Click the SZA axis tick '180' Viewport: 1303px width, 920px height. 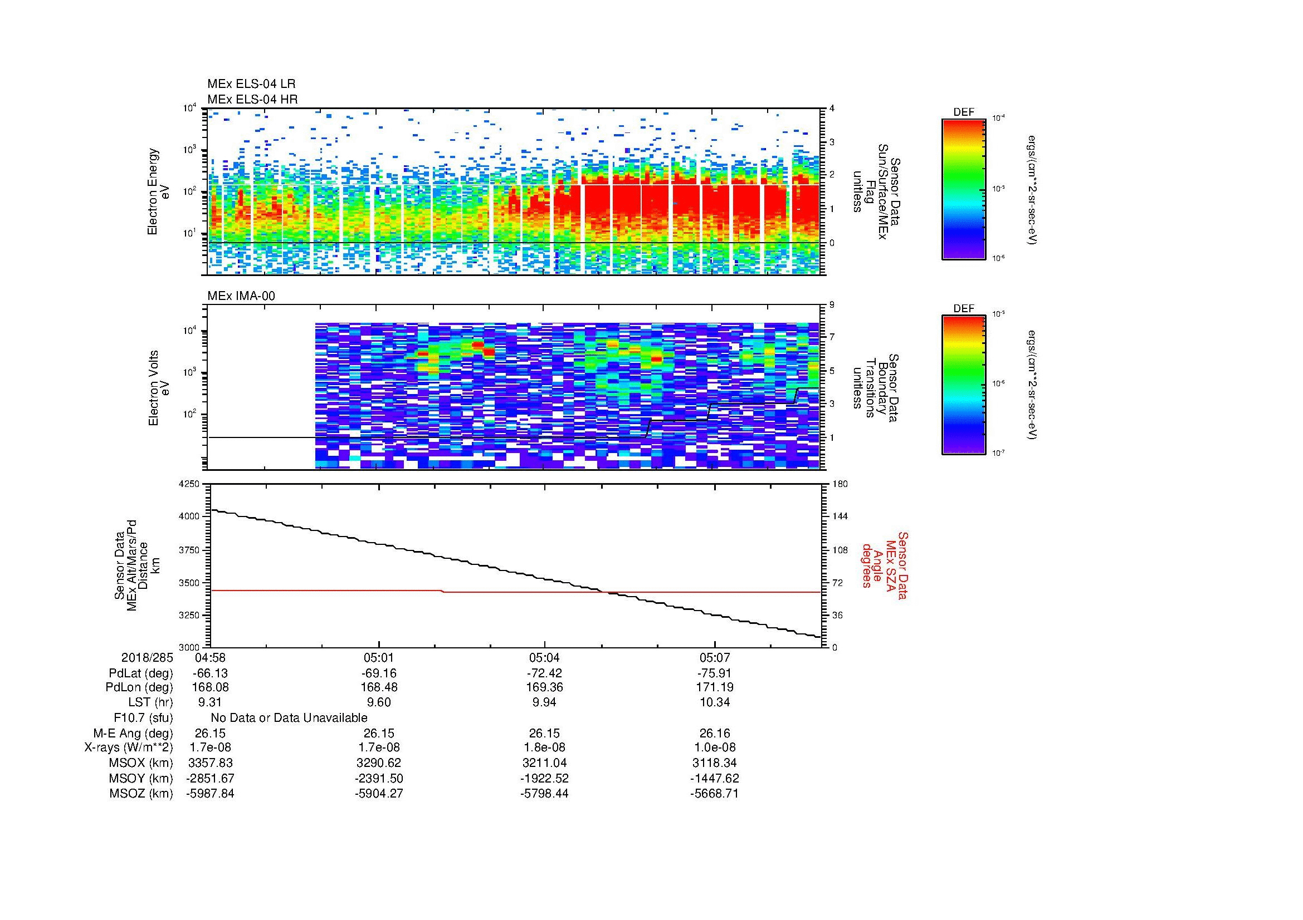click(x=840, y=484)
